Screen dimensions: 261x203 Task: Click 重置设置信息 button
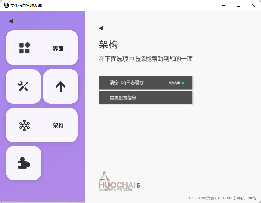click(x=145, y=98)
